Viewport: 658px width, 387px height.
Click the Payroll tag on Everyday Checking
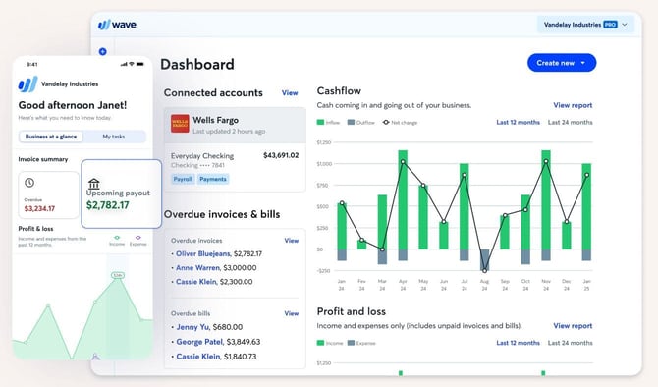(183, 179)
